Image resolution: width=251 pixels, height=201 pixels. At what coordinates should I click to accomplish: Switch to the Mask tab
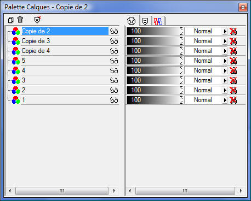click(x=145, y=21)
